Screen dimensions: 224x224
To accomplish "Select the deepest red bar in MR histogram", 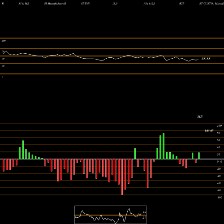I will click(122, 177).
